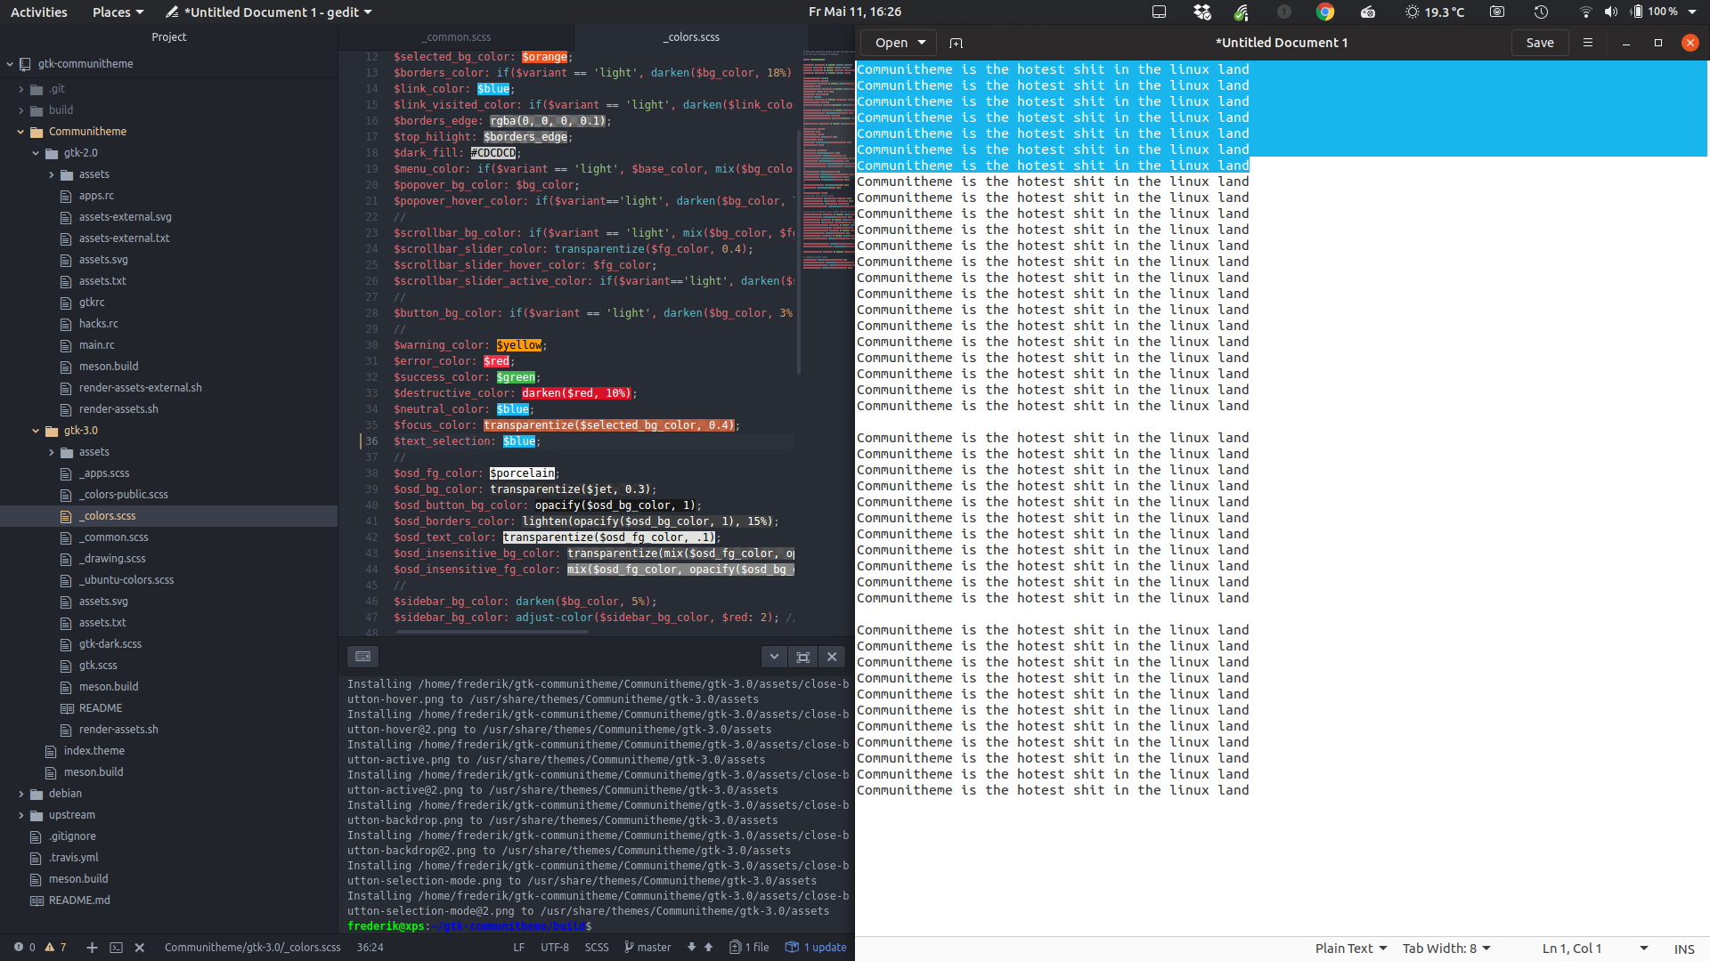This screenshot has width=1710, height=961.
Task: Open the dropdown next to gedit's Open button
Action: (x=923, y=42)
